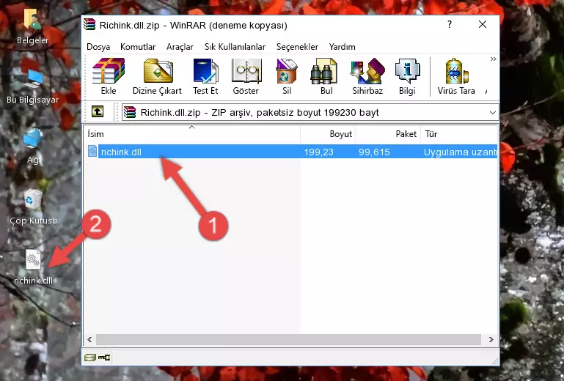Screen dimensions: 564x381
Task: Click the horizontal scrollbar left arrow
Action: 90,340
